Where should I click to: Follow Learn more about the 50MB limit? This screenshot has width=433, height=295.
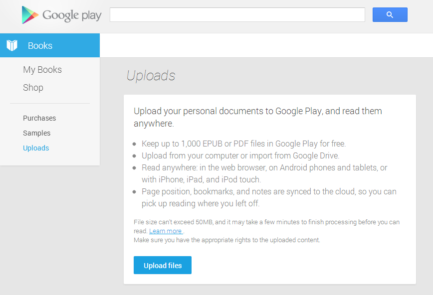[165, 231]
